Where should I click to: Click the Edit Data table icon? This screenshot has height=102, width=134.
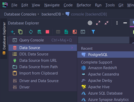[x=58, y=32]
